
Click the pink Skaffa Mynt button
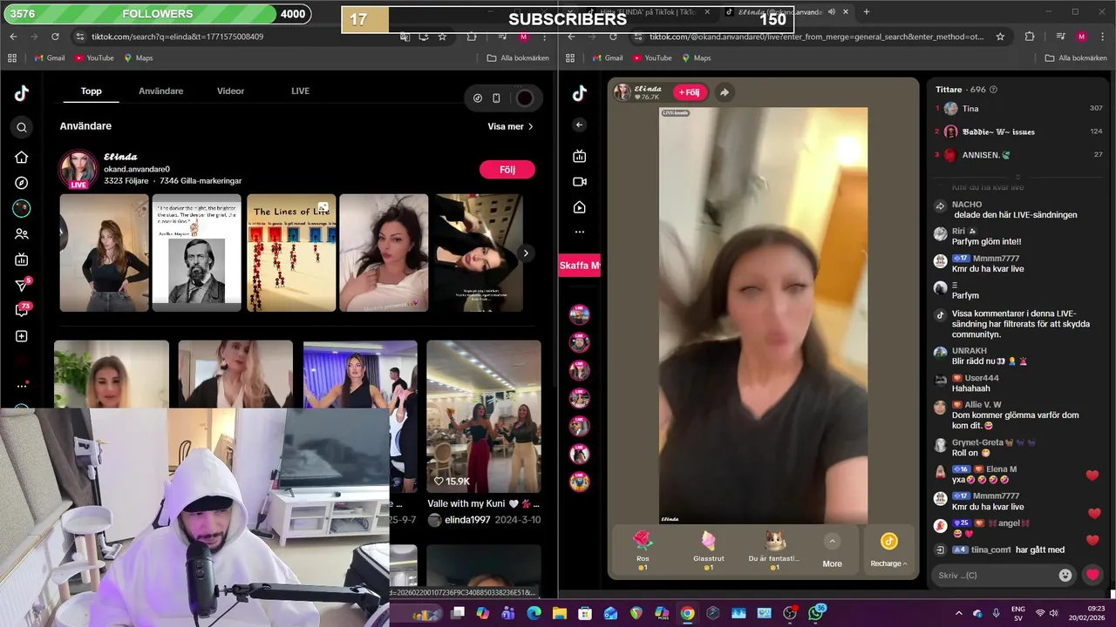coord(580,266)
